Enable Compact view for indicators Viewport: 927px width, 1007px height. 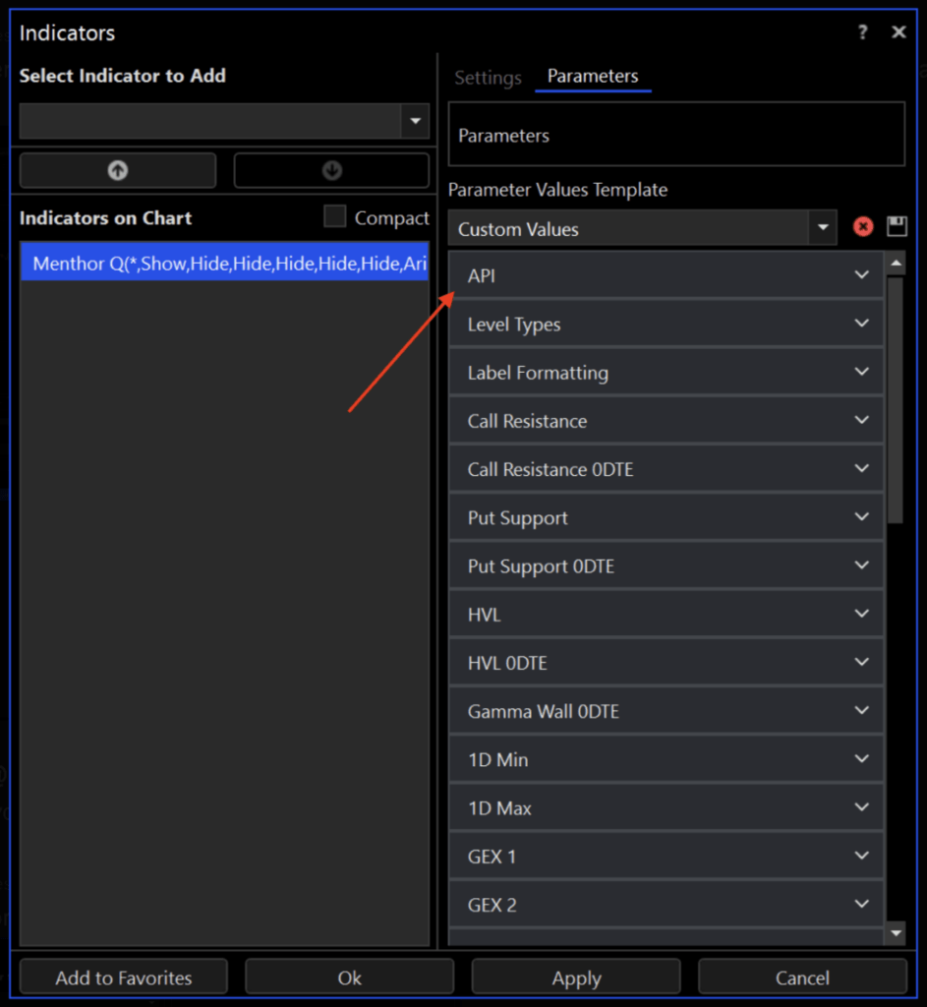334,217
